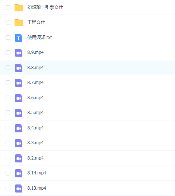Click the 8.9.mp4 video icon

(x=19, y=53)
